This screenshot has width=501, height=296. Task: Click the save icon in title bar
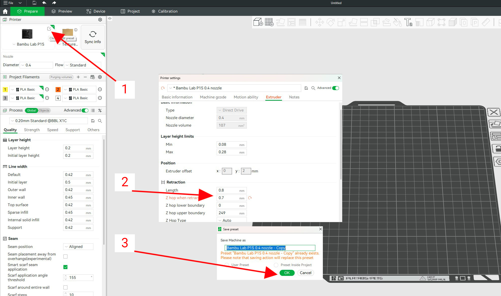point(34,3)
